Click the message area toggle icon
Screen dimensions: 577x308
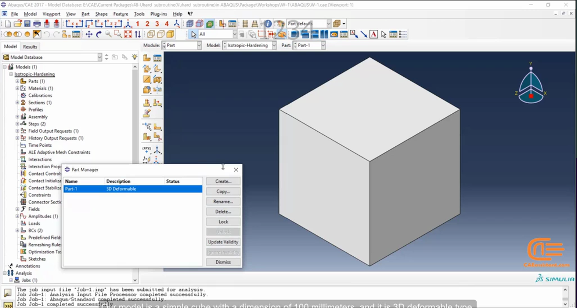[x=8, y=293]
